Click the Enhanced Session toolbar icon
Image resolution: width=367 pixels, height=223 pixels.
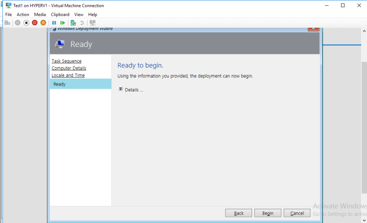click(92, 22)
